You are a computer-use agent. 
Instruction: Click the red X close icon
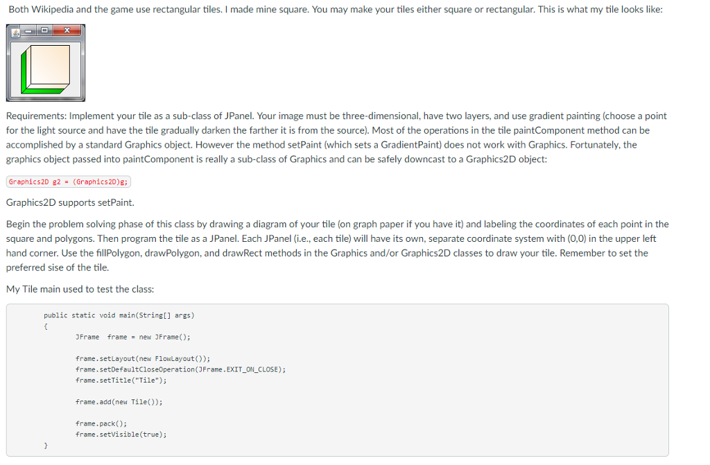(67, 30)
